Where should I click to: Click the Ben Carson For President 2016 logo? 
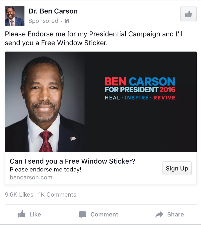(140, 88)
